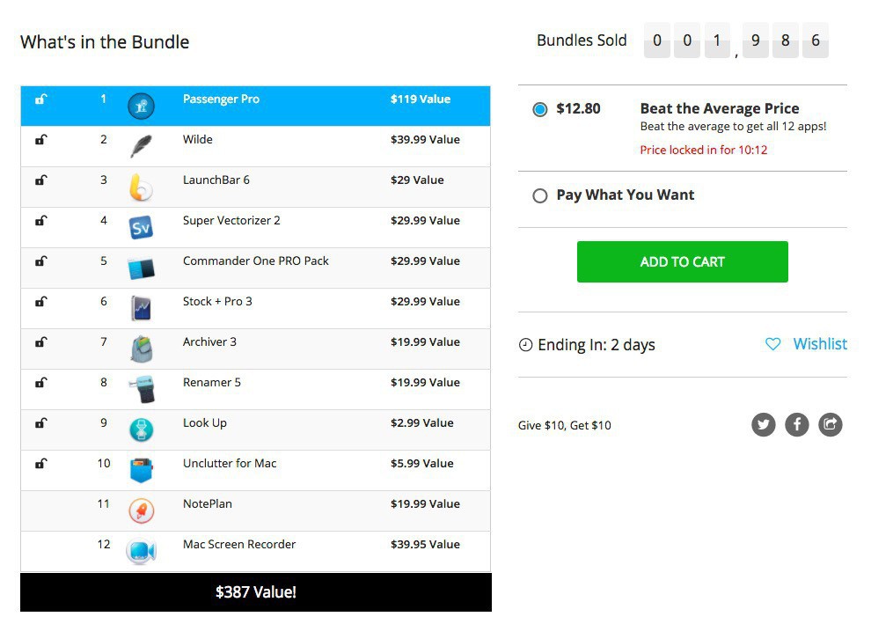
Task: Click row number 12 for Mac Screen Recorder
Action: pyautogui.click(x=104, y=544)
